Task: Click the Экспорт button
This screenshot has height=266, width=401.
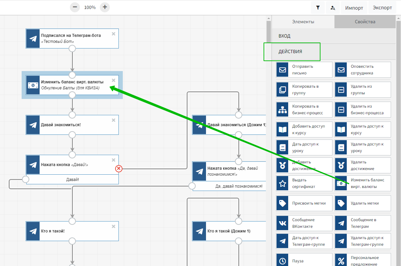Action: [x=382, y=8]
